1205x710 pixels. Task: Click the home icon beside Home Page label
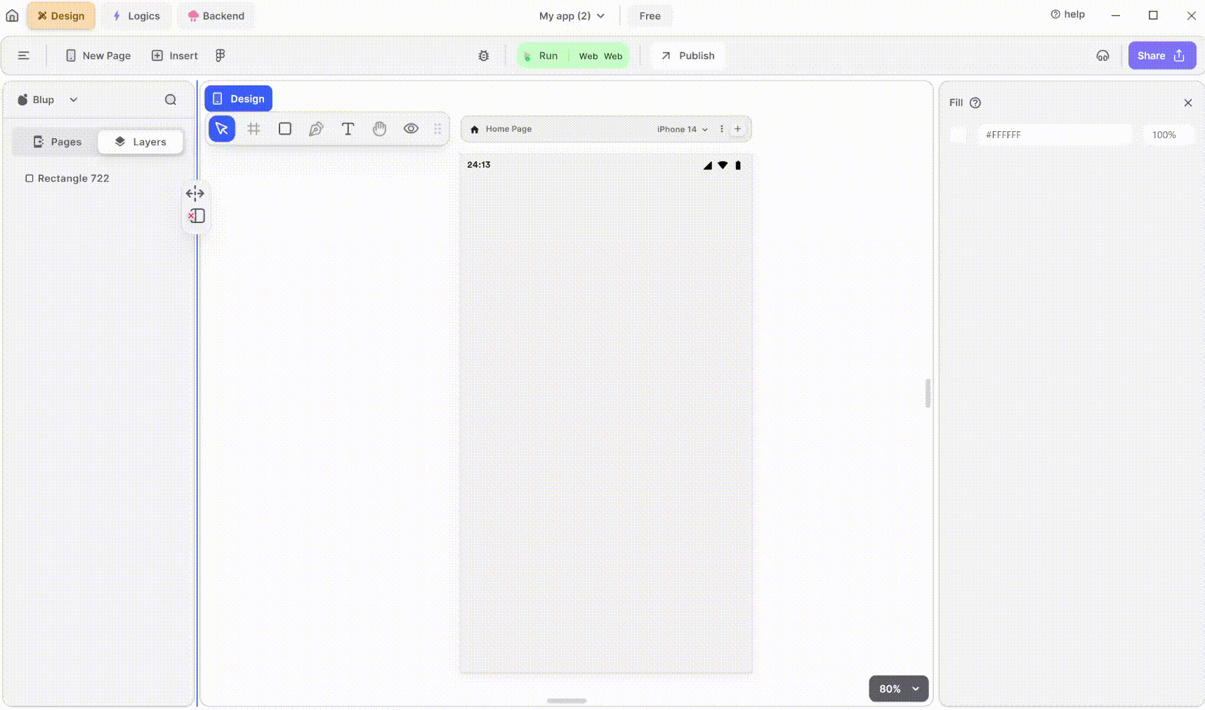coord(474,128)
